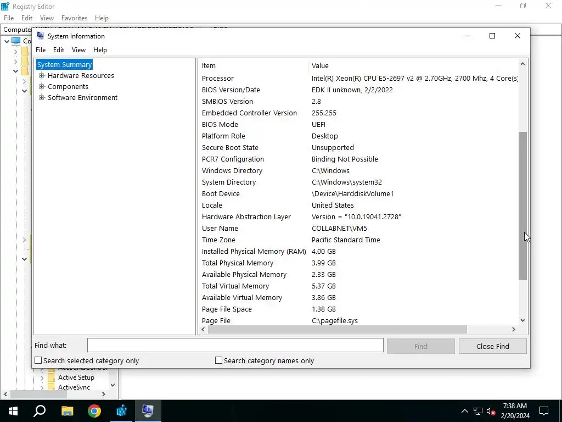Expand Components node
562x422 pixels.
coord(42,86)
